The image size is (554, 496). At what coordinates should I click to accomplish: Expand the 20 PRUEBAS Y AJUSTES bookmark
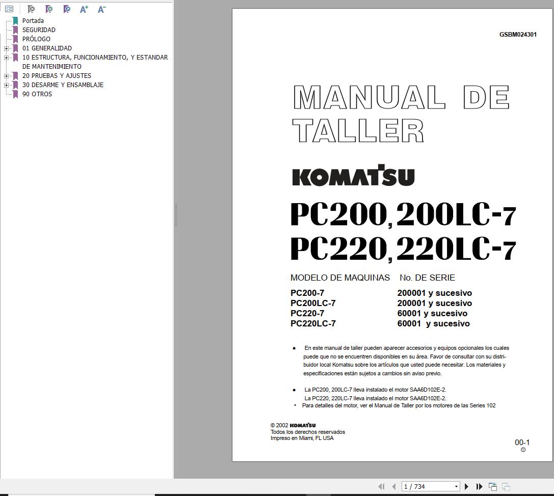[6, 76]
